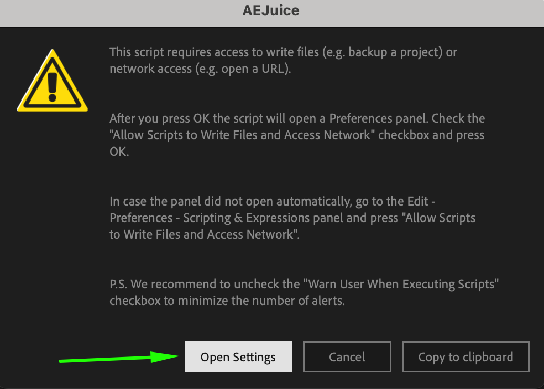Cancel the AEJuice permission dialog
The width and height of the screenshot is (544, 389).
tap(347, 357)
